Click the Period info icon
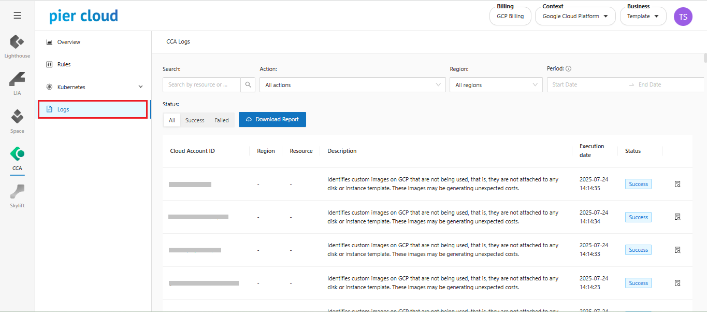This screenshot has height=312, width=707. pyautogui.click(x=568, y=68)
